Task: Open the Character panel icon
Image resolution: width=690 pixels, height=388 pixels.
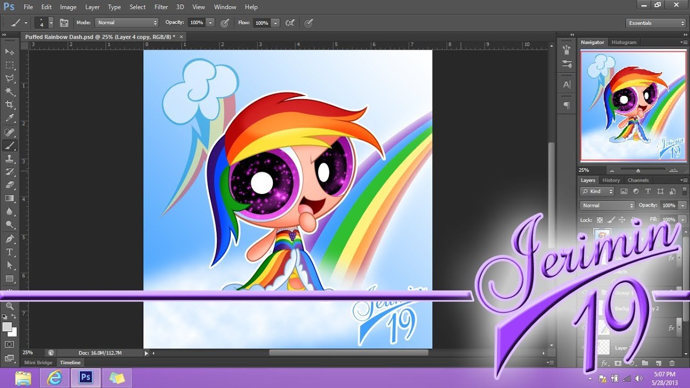Action: [567, 85]
